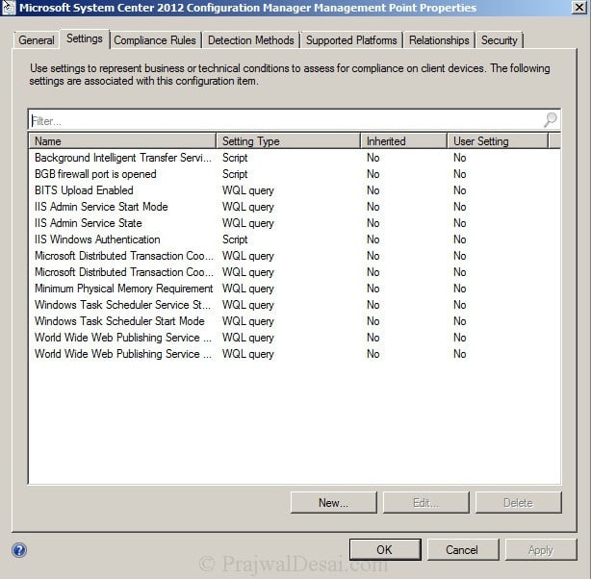The height and width of the screenshot is (579, 591).
Task: Select the Windows Task Scheduler Start Mode row
Action: coord(294,321)
